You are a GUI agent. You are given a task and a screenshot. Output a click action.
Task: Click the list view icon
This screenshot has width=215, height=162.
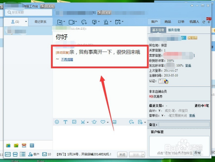point(23,154)
